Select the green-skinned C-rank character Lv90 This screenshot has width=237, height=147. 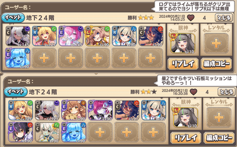click(47, 132)
